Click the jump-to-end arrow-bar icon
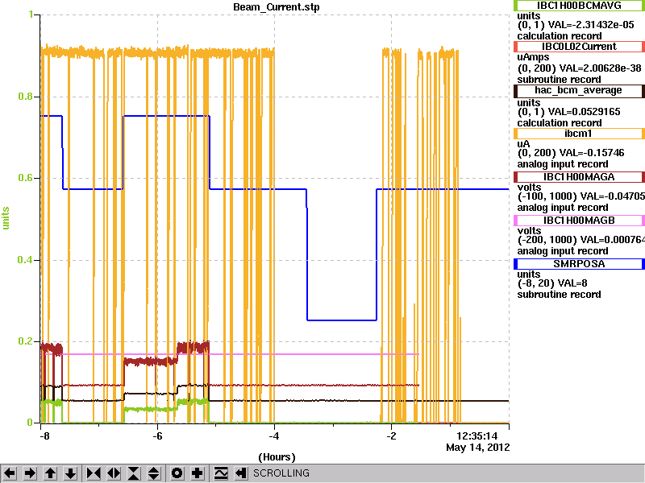Image resolution: width=645 pixels, height=483 pixels. coord(241,473)
